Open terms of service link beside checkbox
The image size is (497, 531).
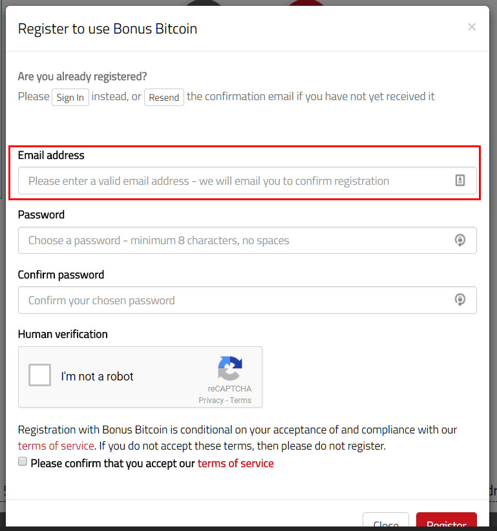(x=235, y=463)
